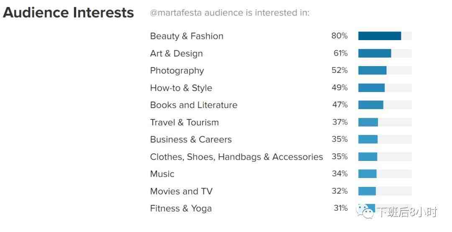
Task: Click the @martafesta audience subtitle text
Action: 229,13
